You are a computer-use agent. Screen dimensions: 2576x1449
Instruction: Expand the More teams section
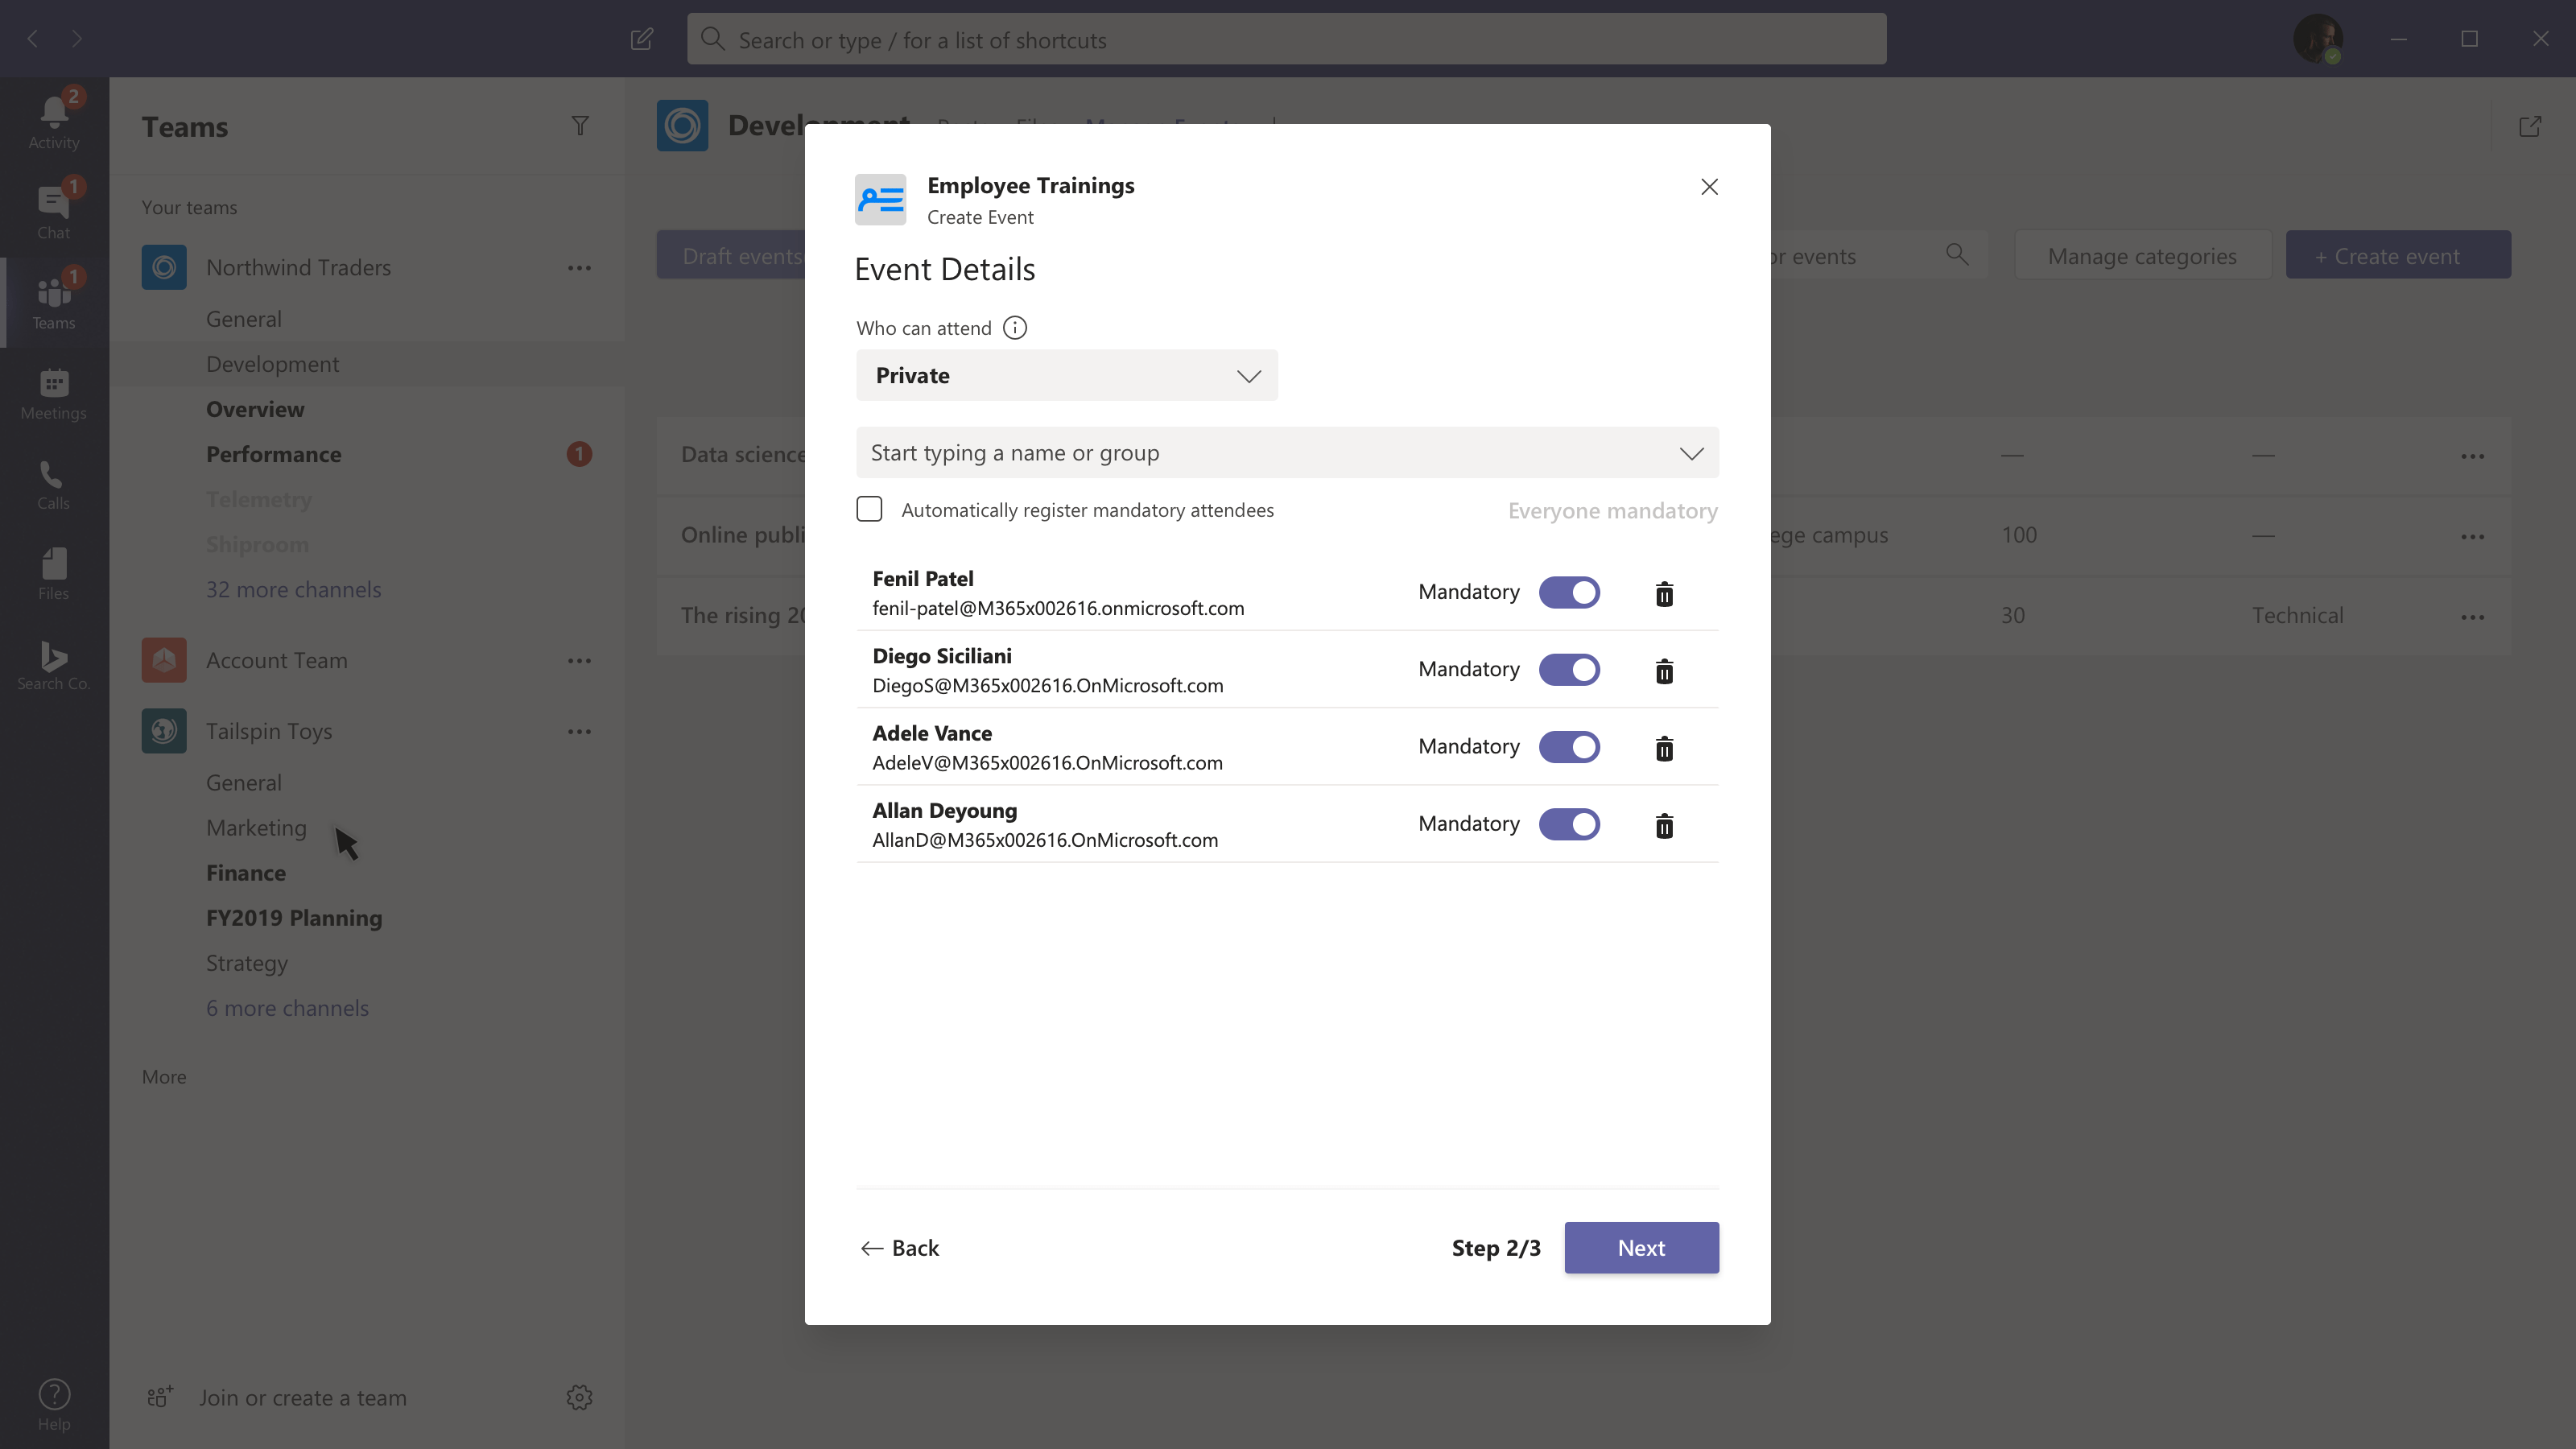pyautogui.click(x=164, y=1077)
